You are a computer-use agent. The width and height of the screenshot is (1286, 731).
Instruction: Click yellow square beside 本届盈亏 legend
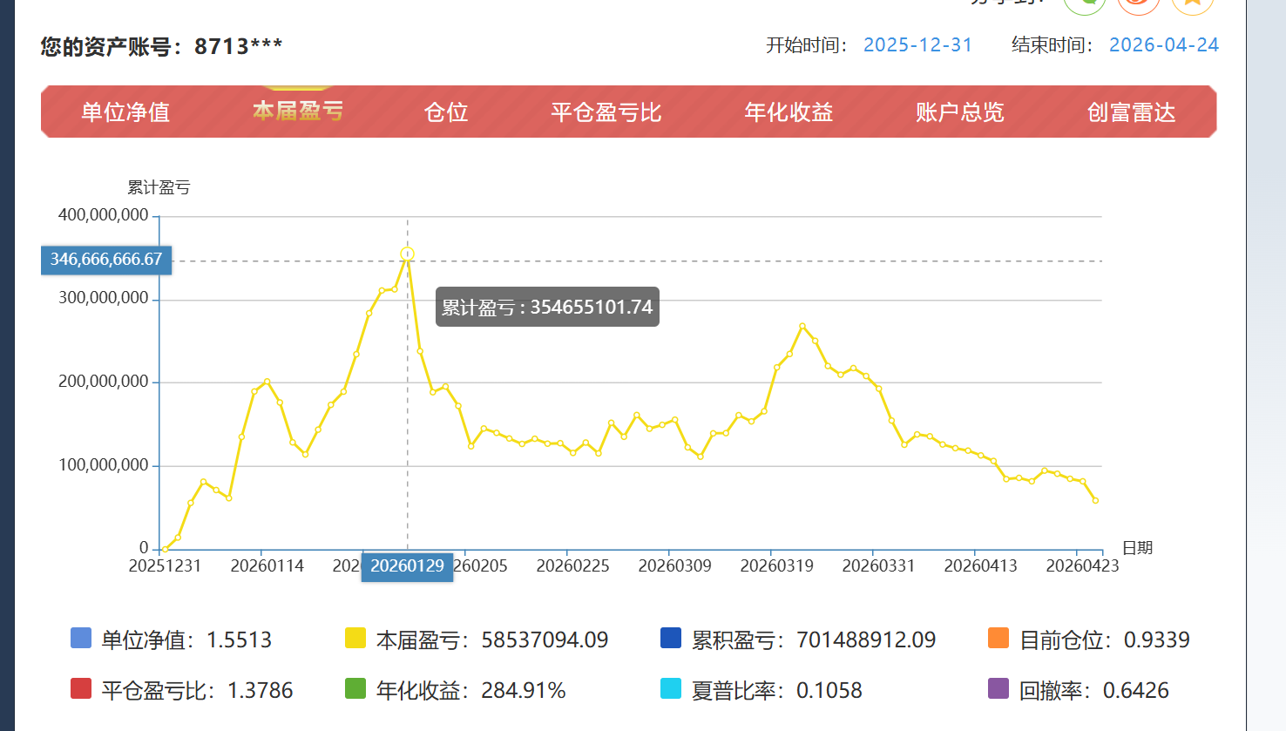tap(355, 639)
